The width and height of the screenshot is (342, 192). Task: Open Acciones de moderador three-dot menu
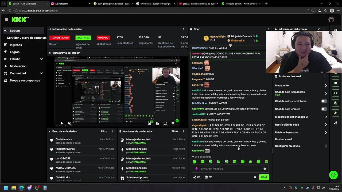(x=183, y=131)
